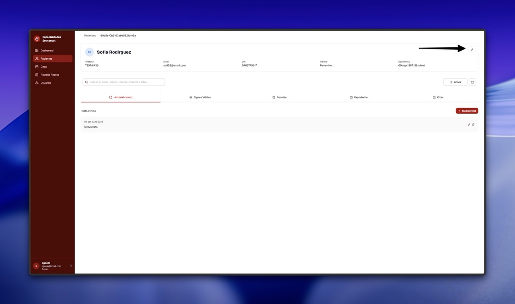Click the logout icon beside Egardo
The height and width of the screenshot is (304, 515).
click(x=71, y=266)
